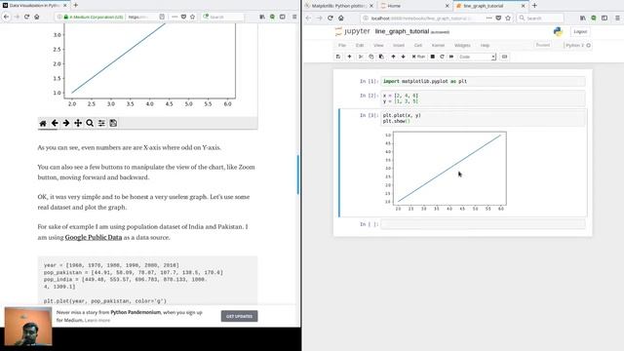Screen dimensions: 624x351
Task: Interrupt the kernel with the stop square icon
Action: (x=433, y=57)
